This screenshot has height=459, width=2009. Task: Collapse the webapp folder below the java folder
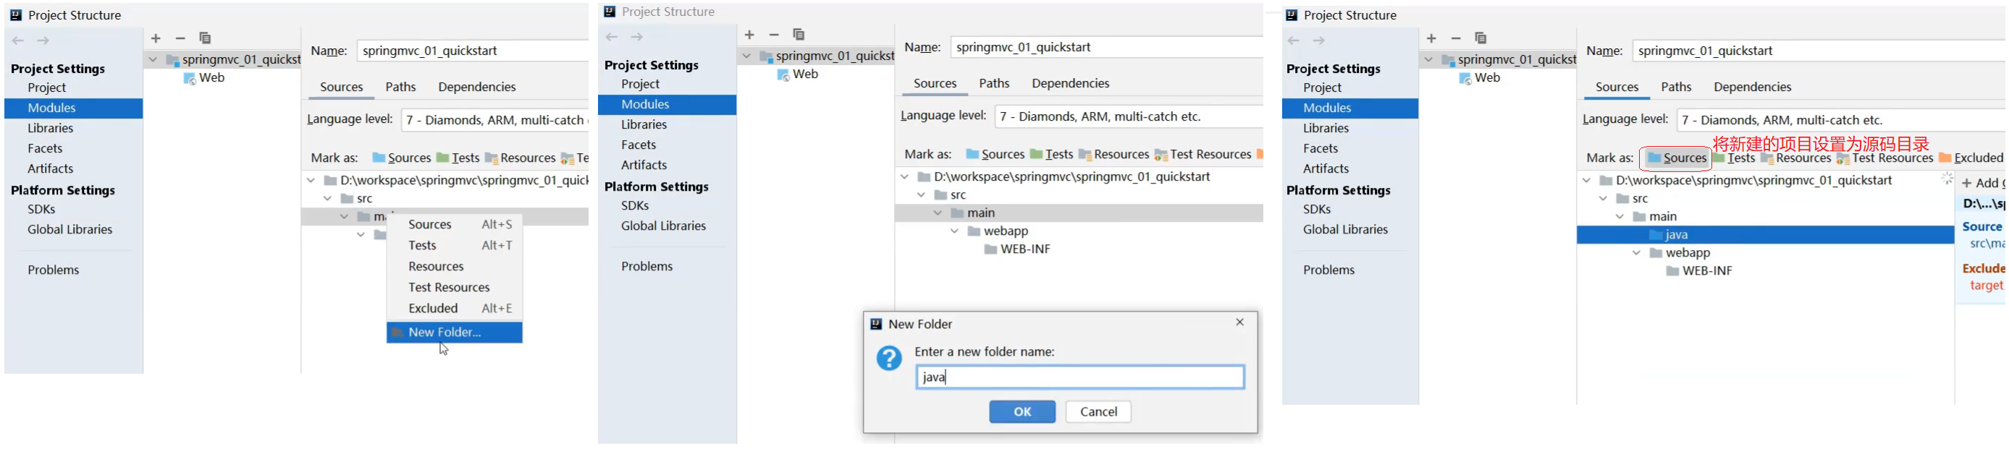tap(1636, 253)
